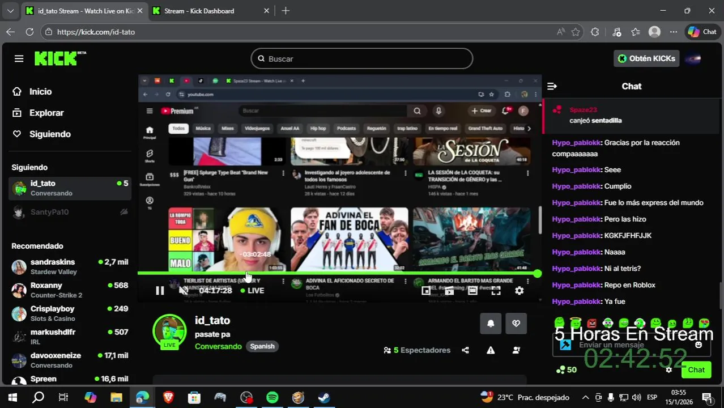Open the profile avatar menu on Kick
This screenshot has height=408, width=724.
(693, 58)
